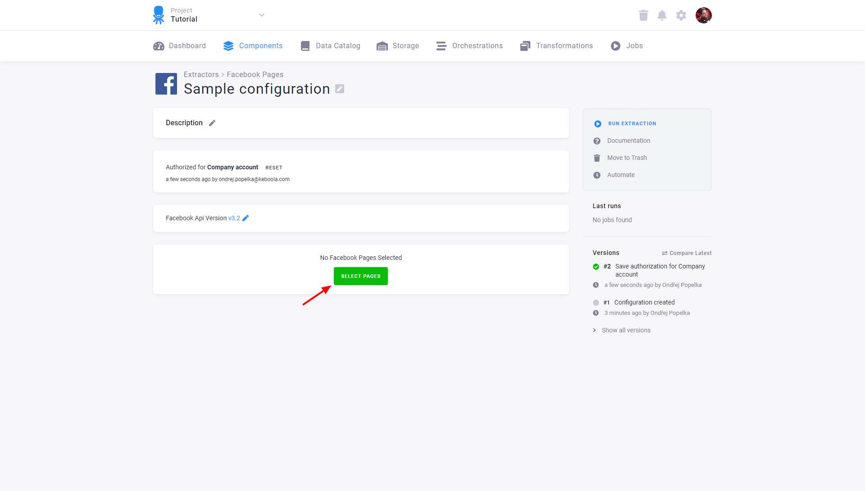Edit the Description pencil icon
Screen dimensions: 865x491
click(x=212, y=123)
